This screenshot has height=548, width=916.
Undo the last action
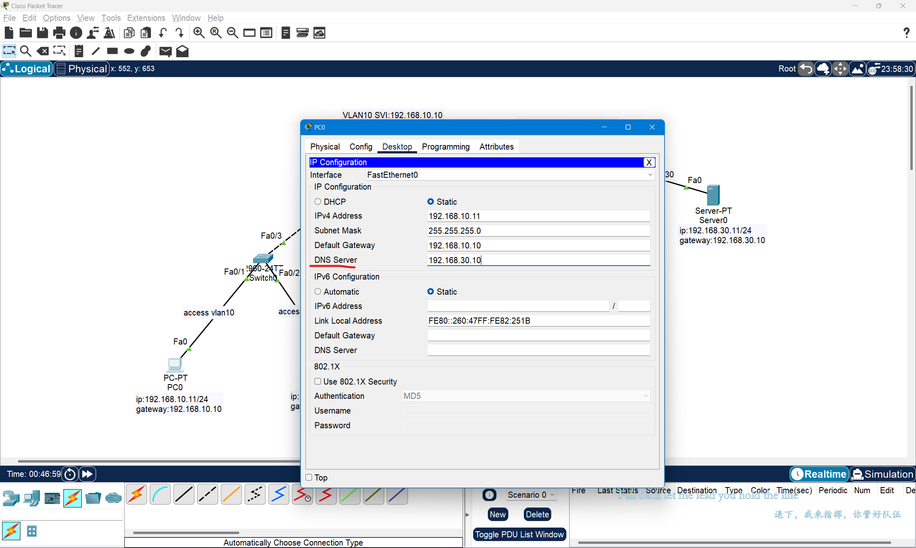(x=163, y=33)
